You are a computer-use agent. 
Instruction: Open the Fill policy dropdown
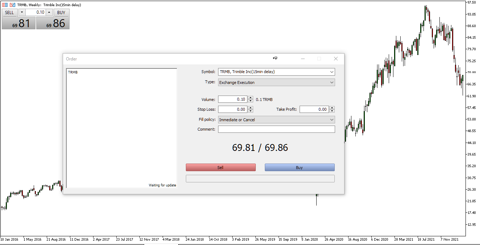(276, 120)
